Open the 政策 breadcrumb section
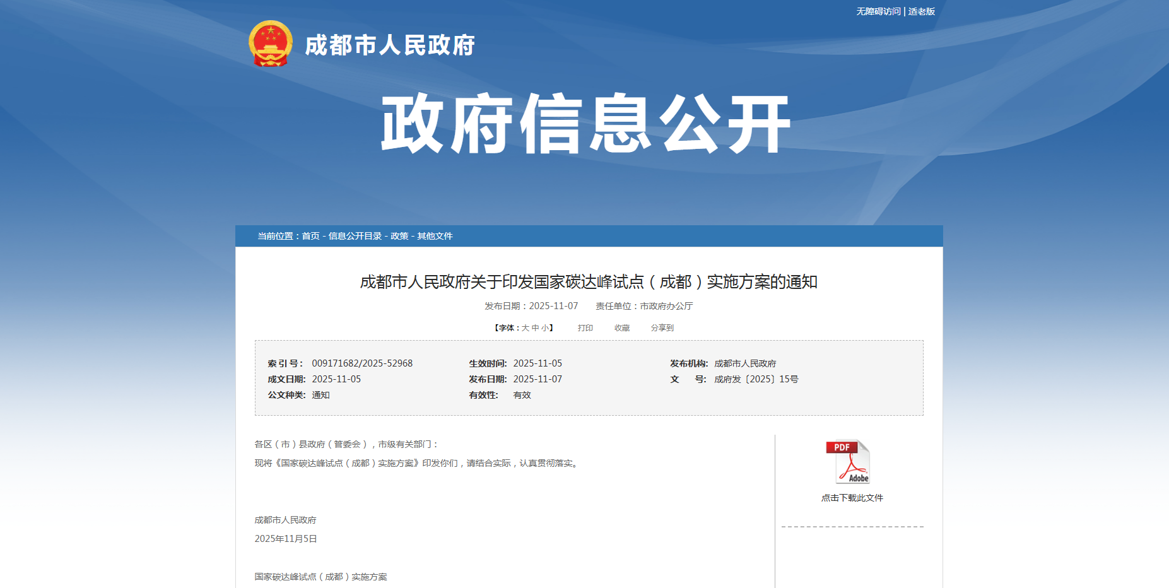 pyautogui.click(x=398, y=236)
